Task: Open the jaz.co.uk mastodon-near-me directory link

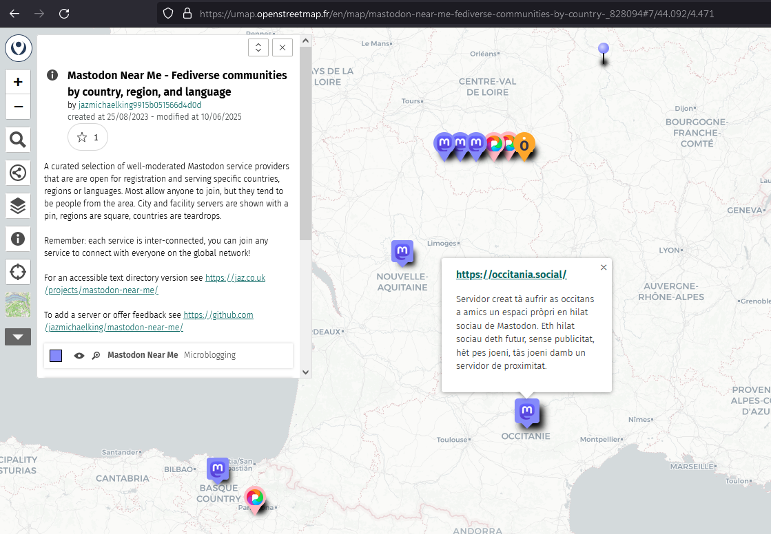Action: coord(156,284)
